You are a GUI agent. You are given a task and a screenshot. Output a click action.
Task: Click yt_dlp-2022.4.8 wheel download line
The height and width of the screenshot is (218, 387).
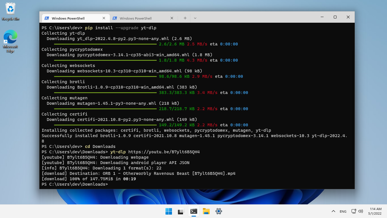[119, 39]
